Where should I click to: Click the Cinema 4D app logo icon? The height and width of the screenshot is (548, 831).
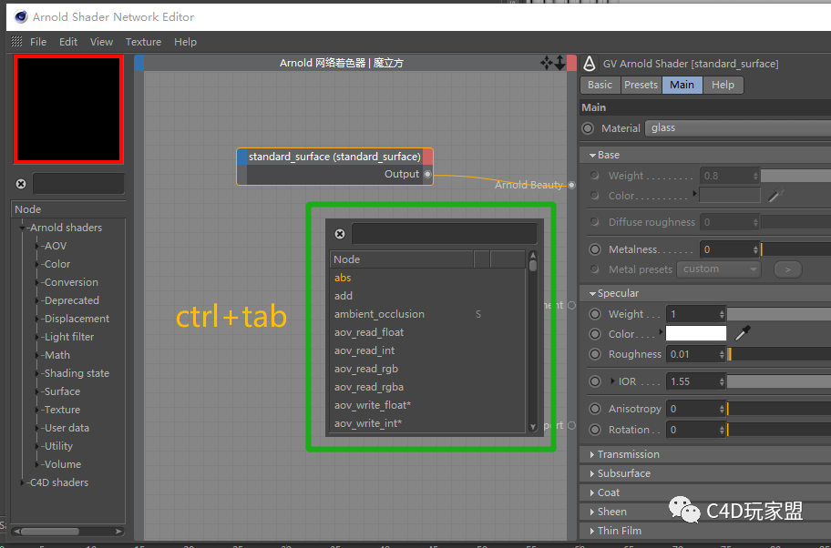click(21, 17)
